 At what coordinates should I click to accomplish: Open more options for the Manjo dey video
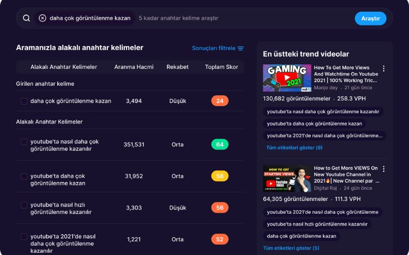[x=383, y=68]
